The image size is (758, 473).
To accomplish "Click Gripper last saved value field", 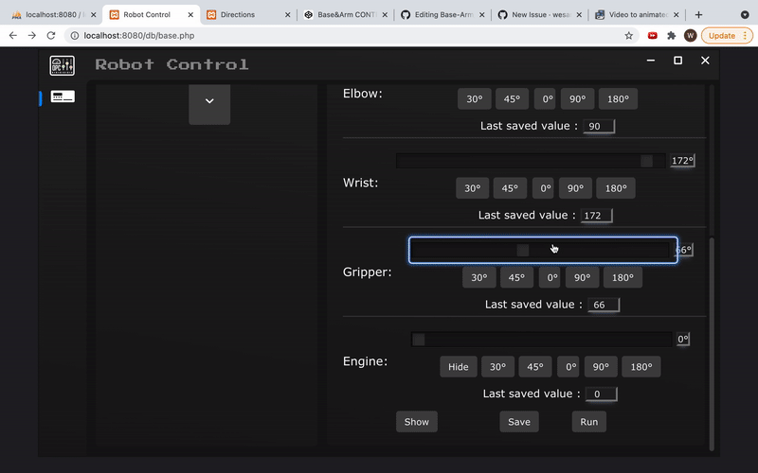I will point(604,305).
